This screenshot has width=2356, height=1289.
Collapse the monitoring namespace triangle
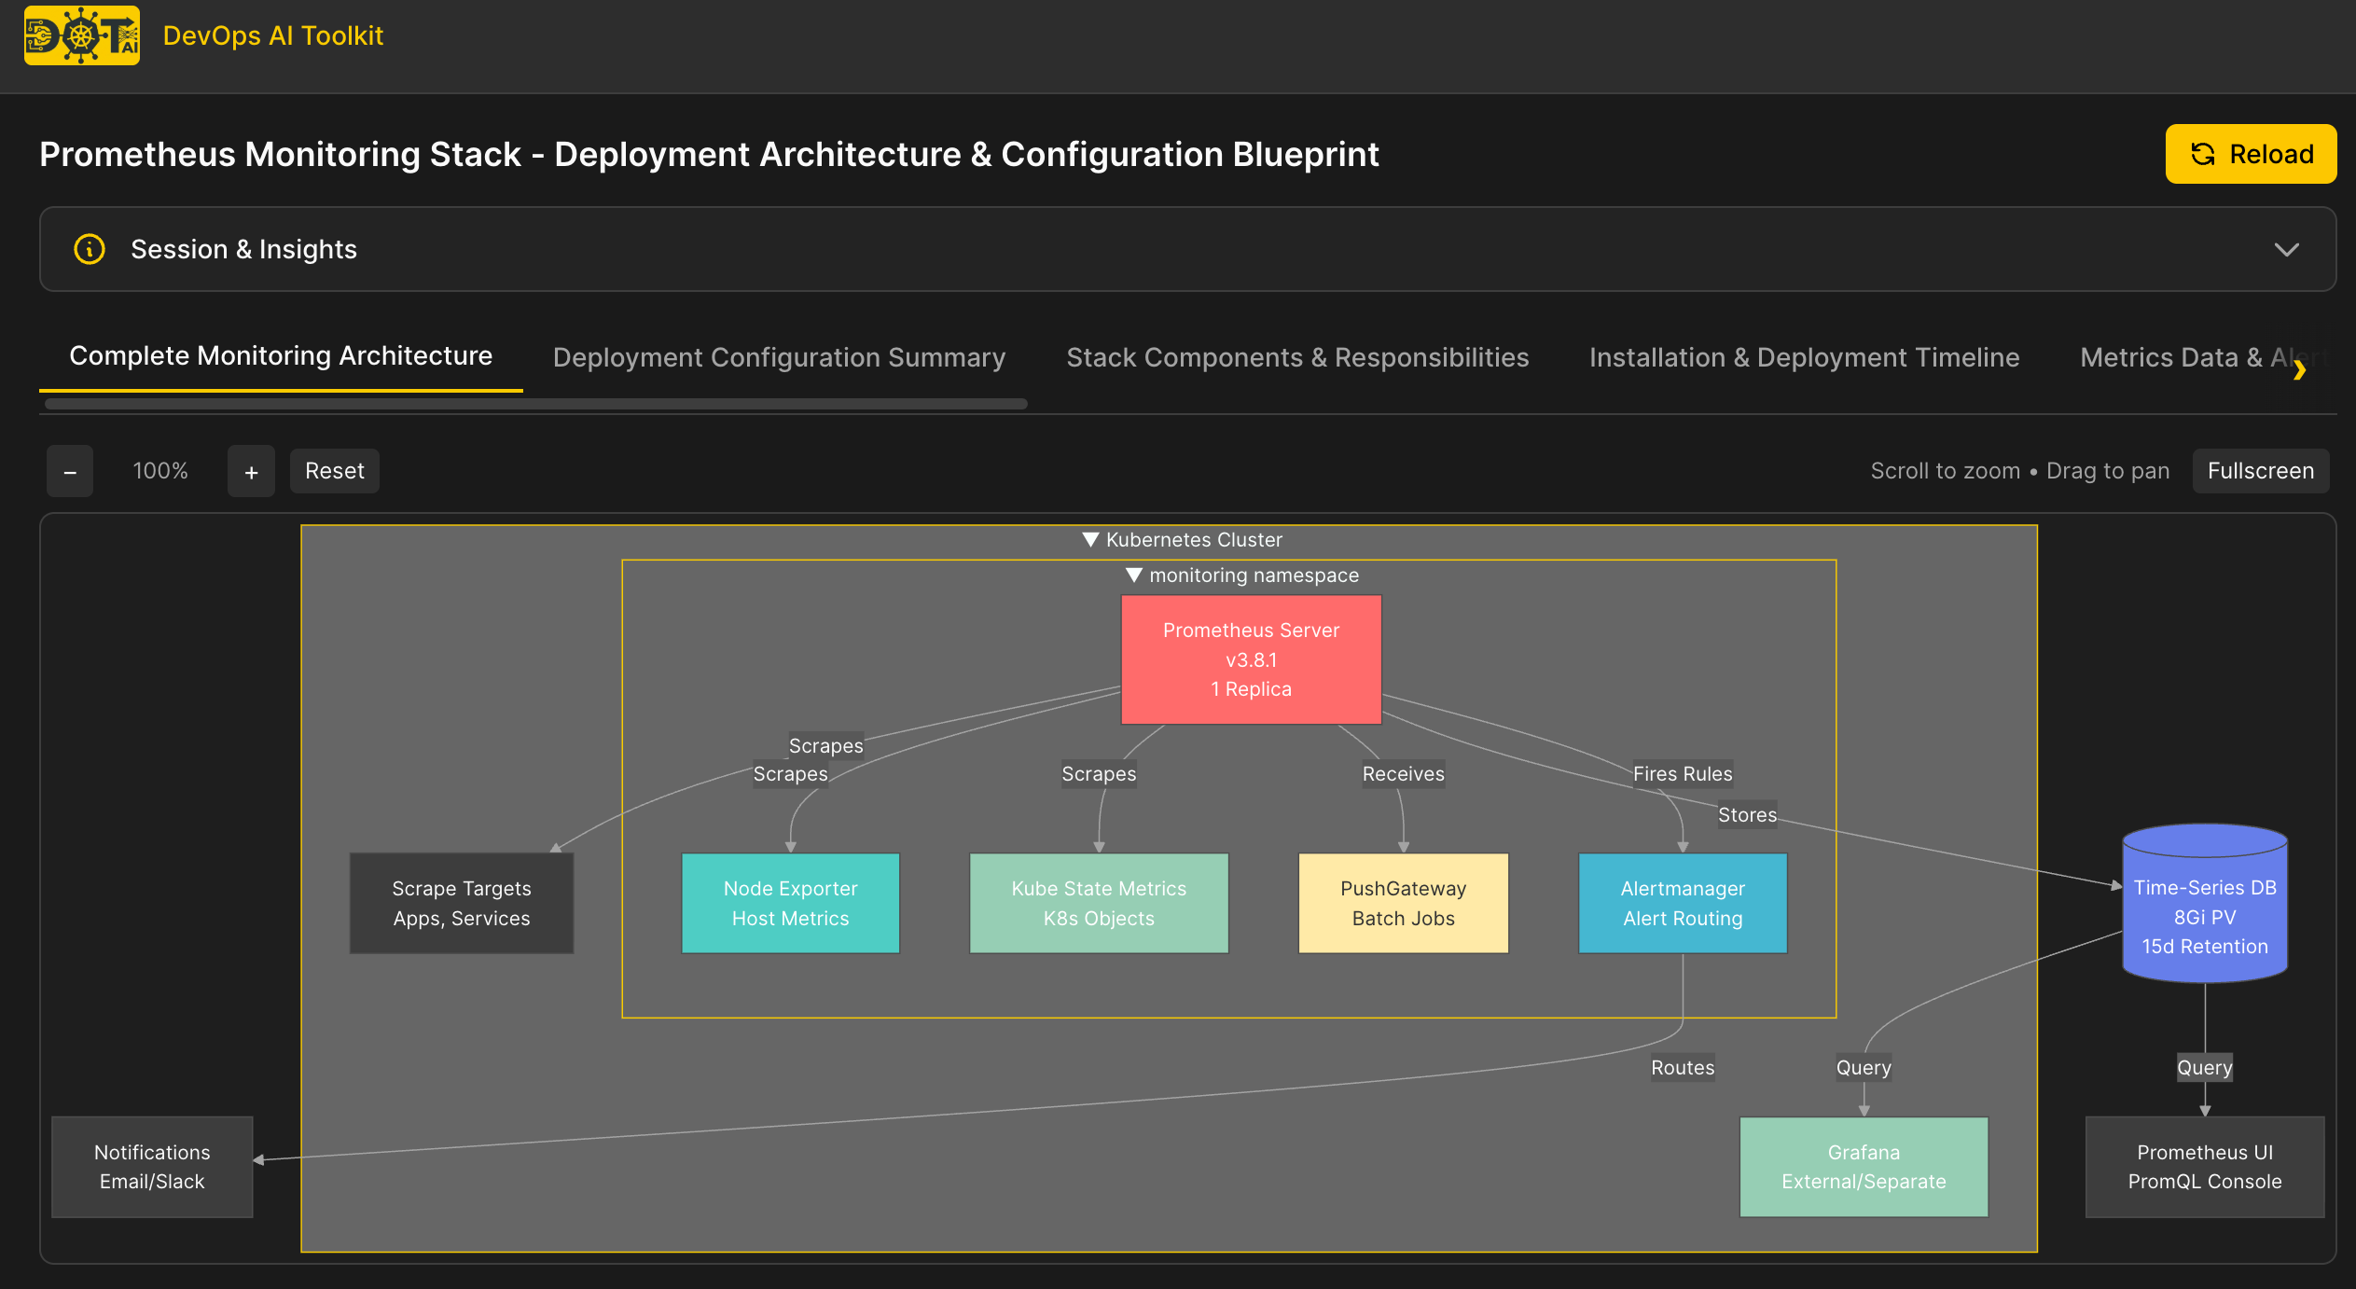pos(1134,575)
